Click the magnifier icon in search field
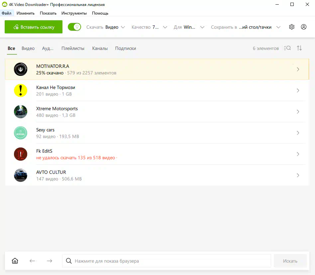 69,261
